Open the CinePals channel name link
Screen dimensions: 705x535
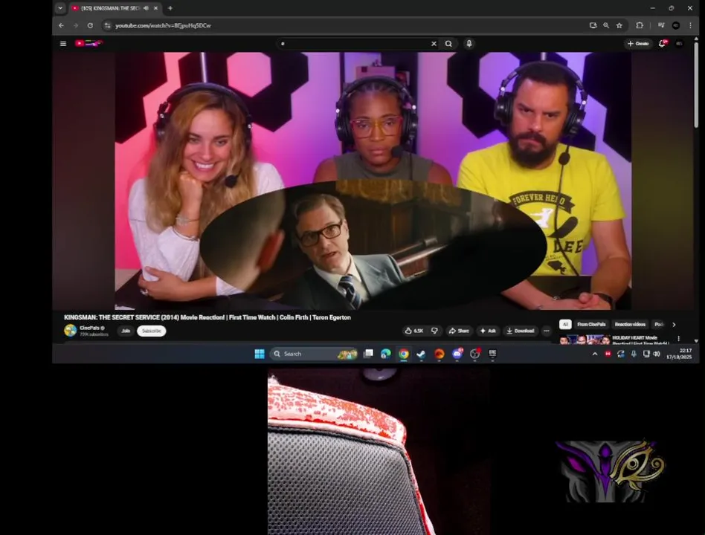point(89,328)
